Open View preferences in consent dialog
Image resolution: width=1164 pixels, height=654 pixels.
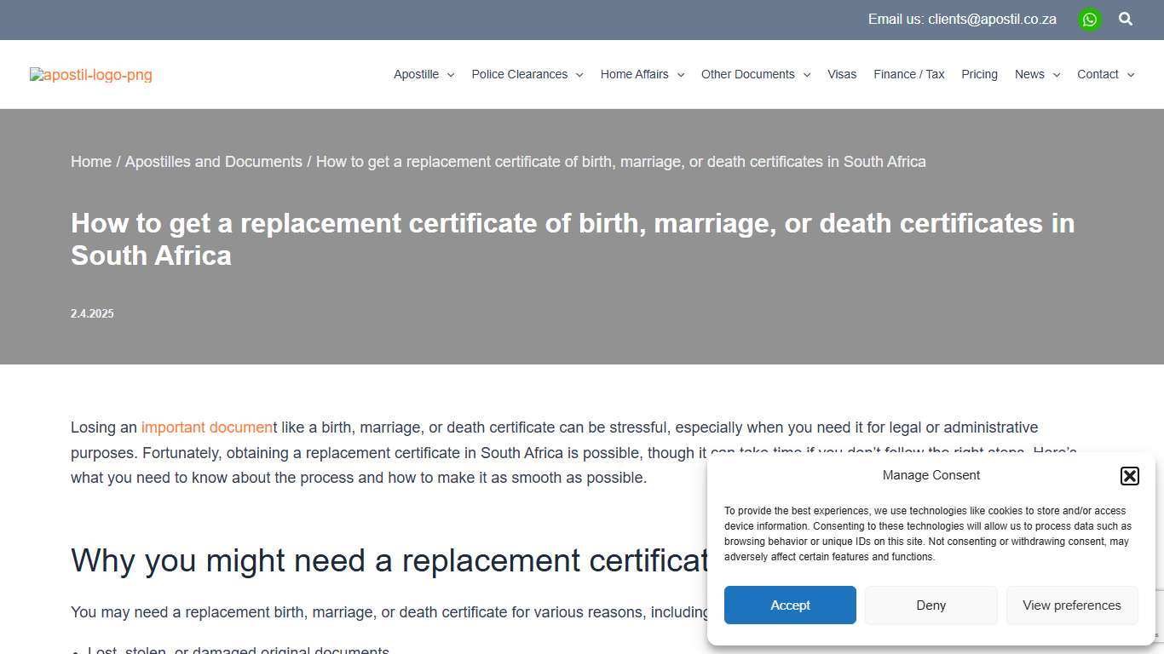click(1071, 605)
